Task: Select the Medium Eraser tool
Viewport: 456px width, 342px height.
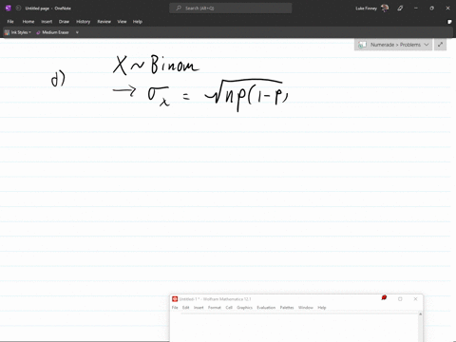Action: (52, 32)
